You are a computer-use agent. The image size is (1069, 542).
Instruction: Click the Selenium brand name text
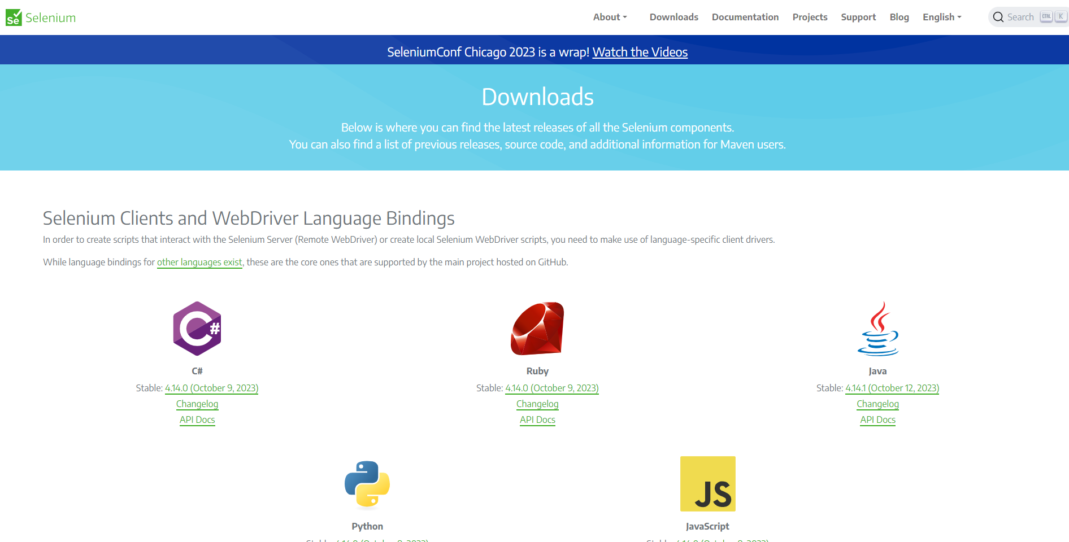tap(50, 18)
